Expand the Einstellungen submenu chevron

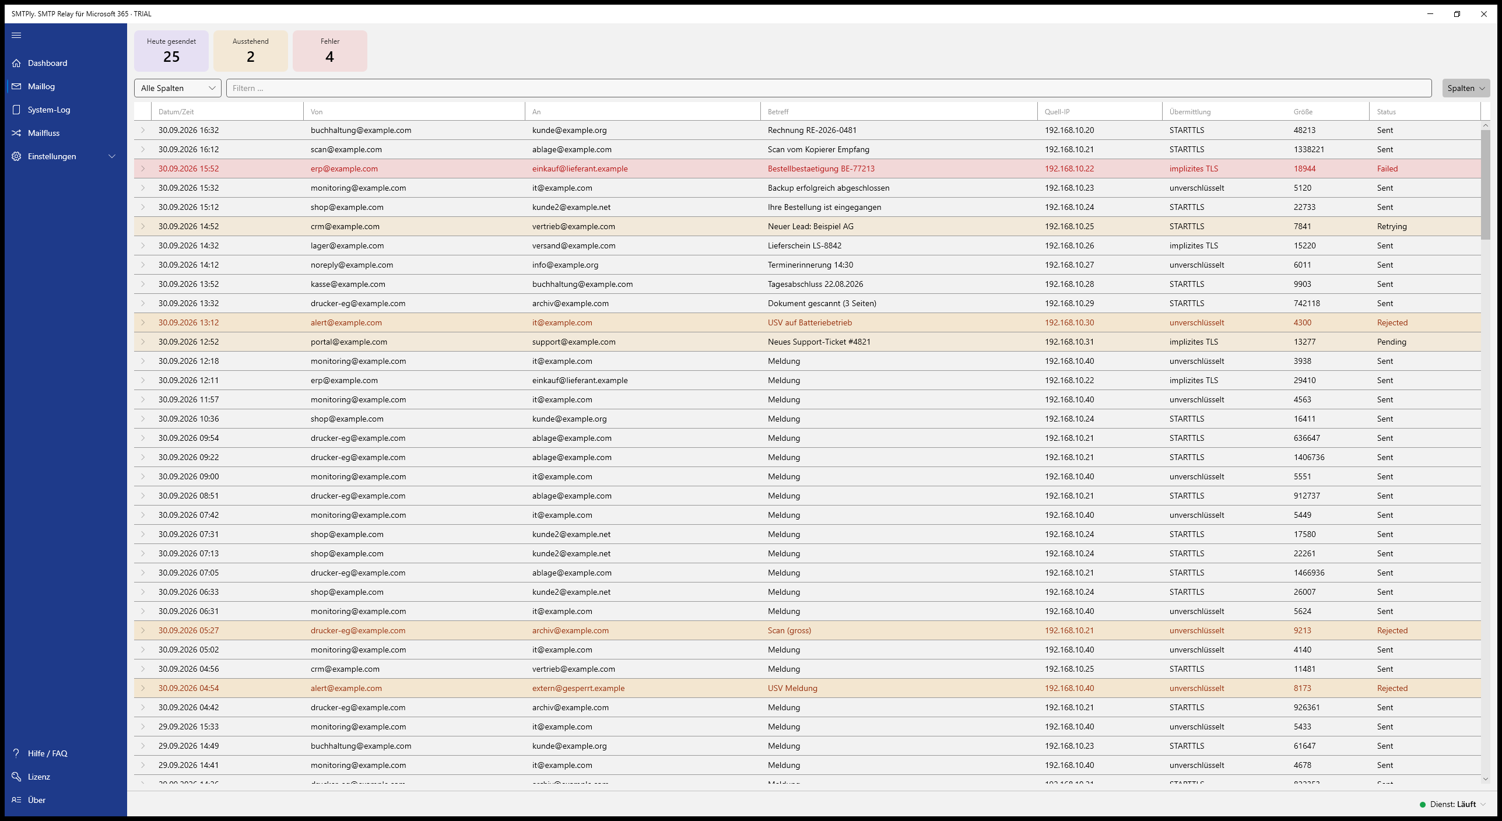pyautogui.click(x=112, y=156)
